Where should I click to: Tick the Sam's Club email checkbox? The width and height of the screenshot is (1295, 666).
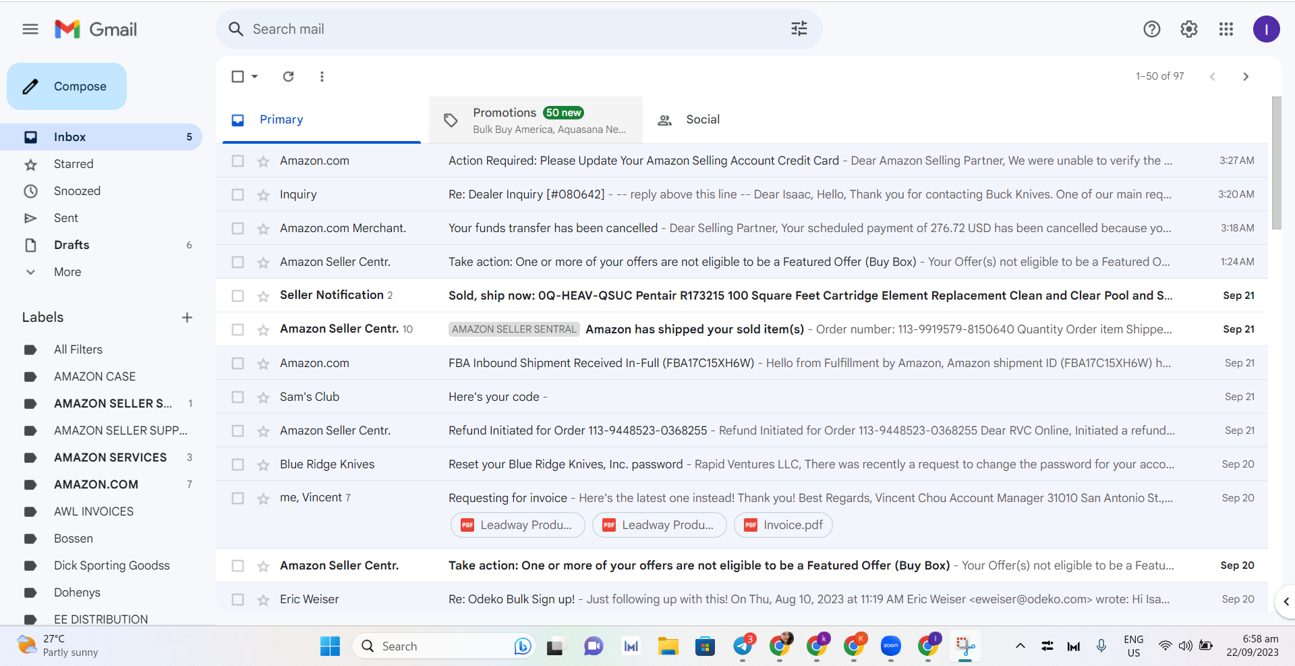click(x=237, y=397)
